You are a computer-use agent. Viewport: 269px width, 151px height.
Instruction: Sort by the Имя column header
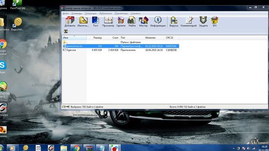74,38
